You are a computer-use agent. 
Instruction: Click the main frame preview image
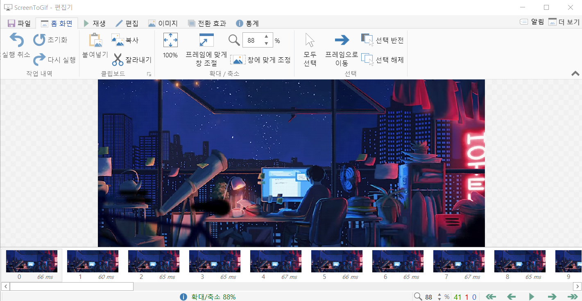click(291, 163)
